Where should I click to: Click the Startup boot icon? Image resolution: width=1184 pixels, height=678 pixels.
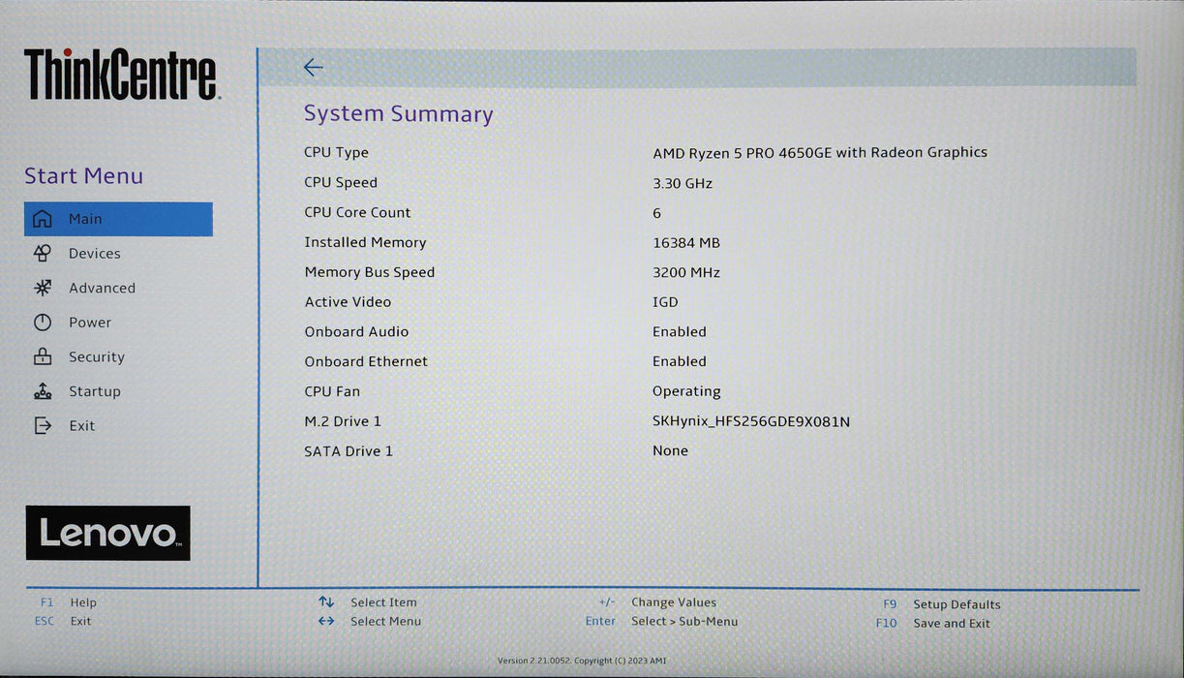43,391
